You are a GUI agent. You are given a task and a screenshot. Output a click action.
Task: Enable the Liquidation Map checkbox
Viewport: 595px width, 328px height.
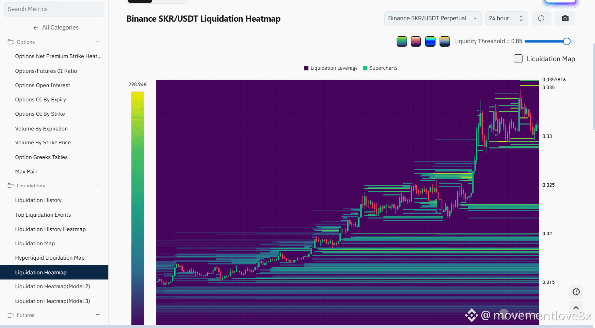tap(518, 59)
